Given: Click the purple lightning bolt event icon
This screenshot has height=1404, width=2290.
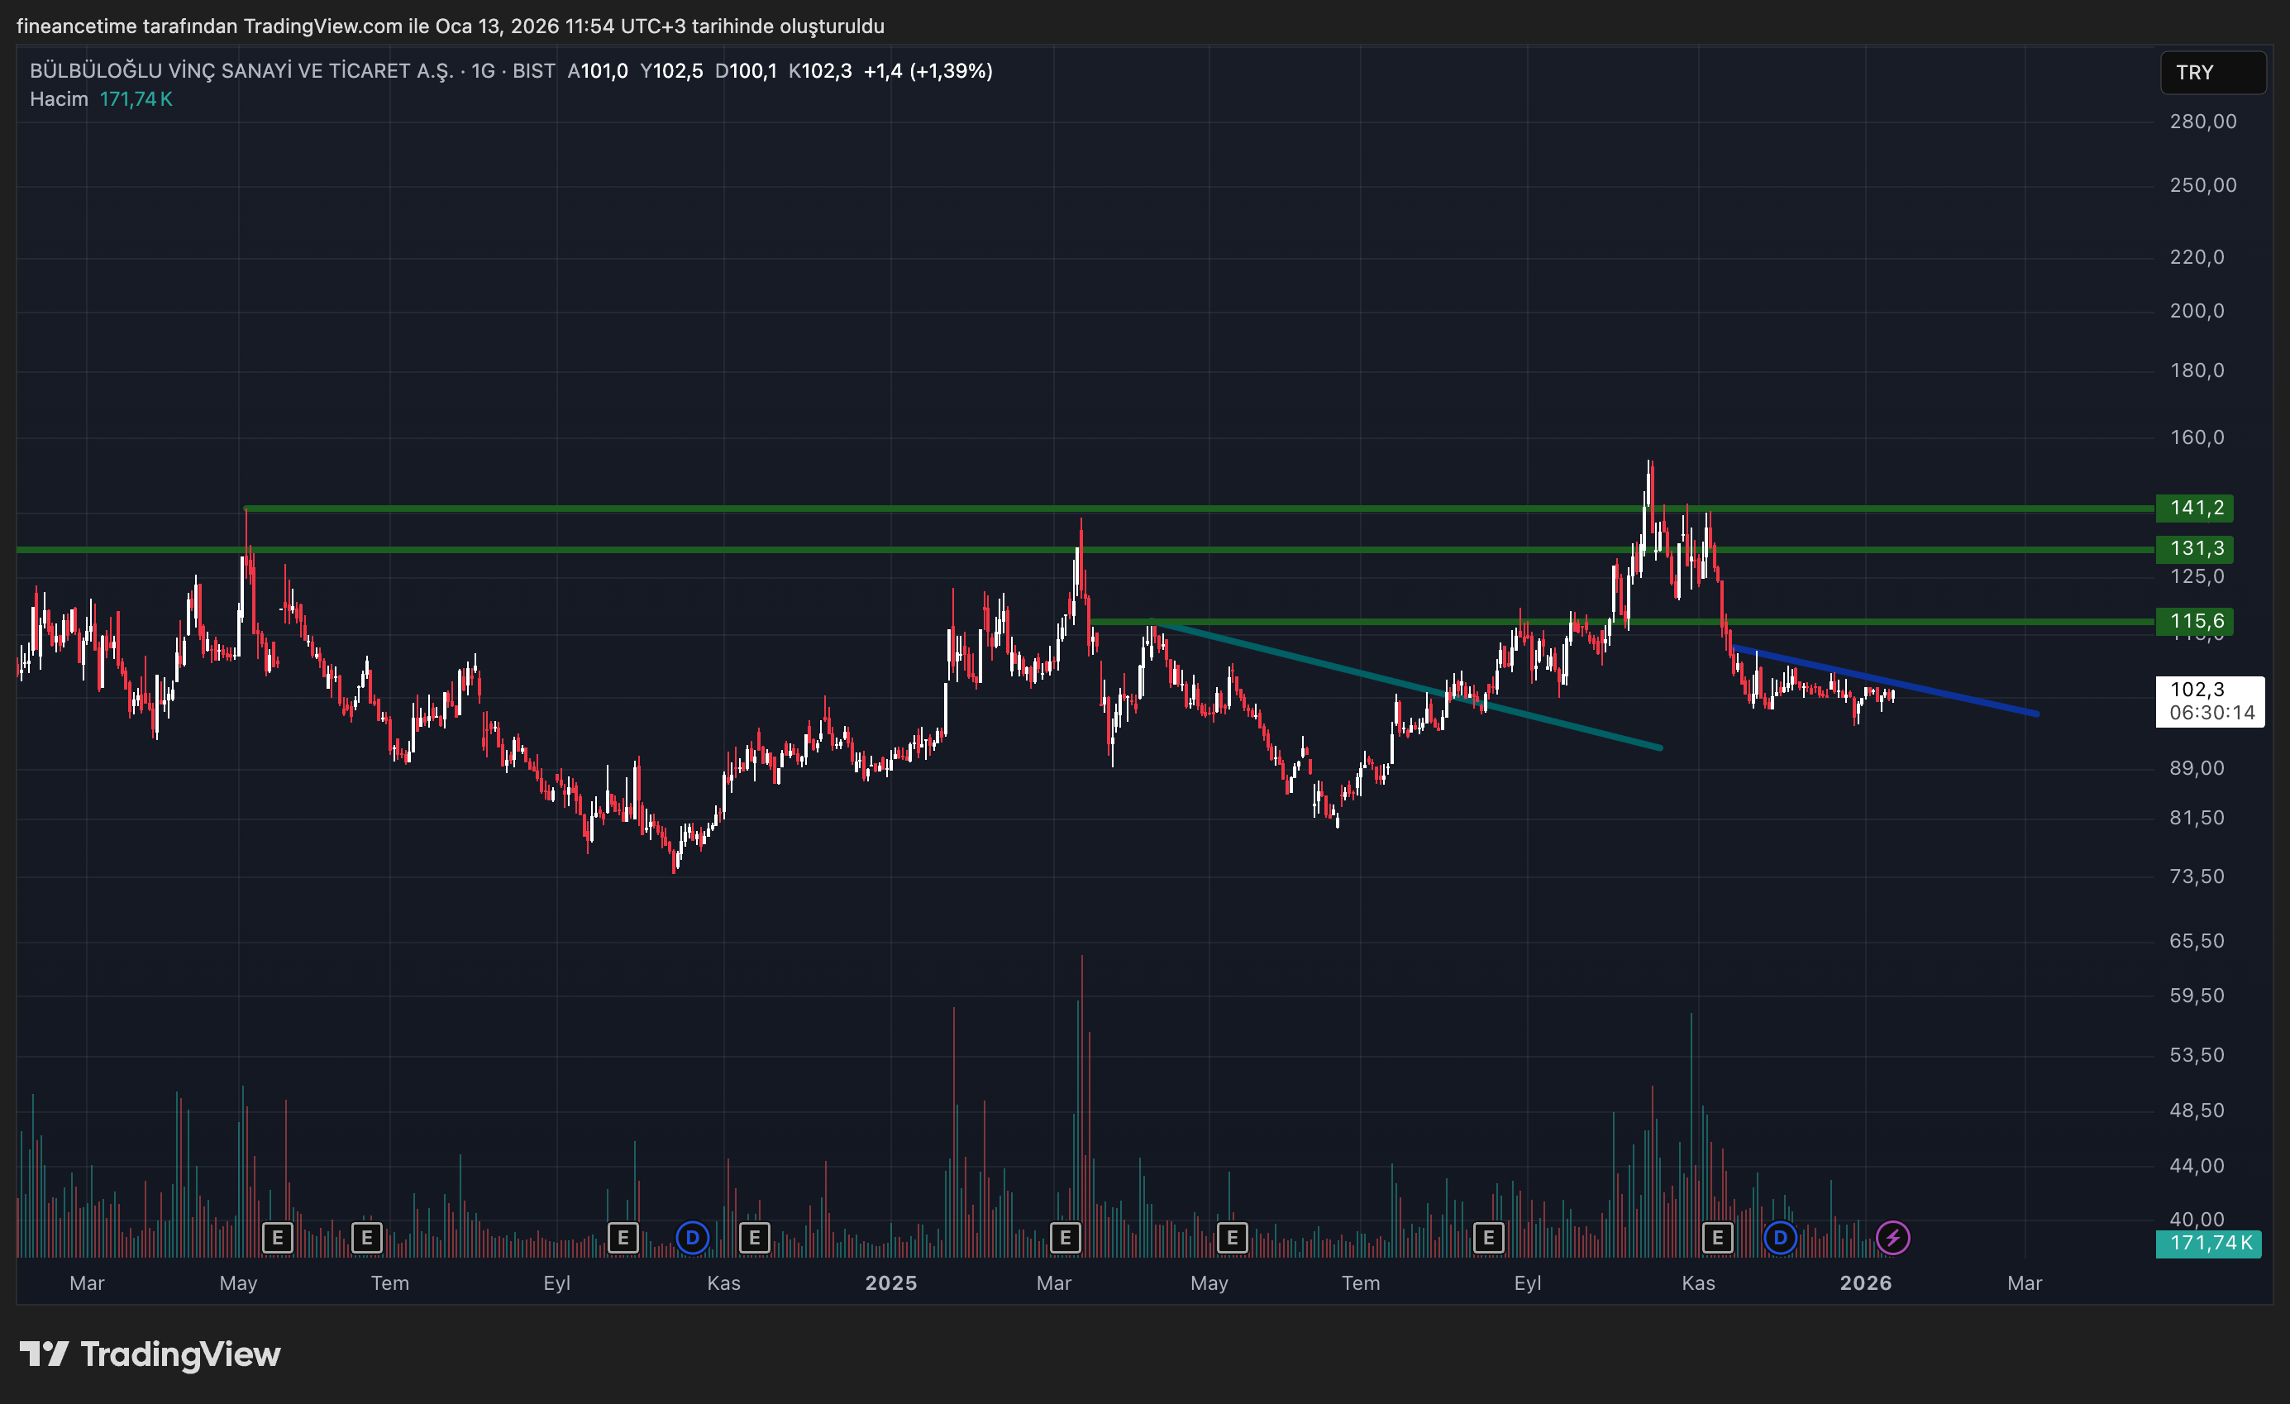Looking at the screenshot, I should (x=1892, y=1238).
